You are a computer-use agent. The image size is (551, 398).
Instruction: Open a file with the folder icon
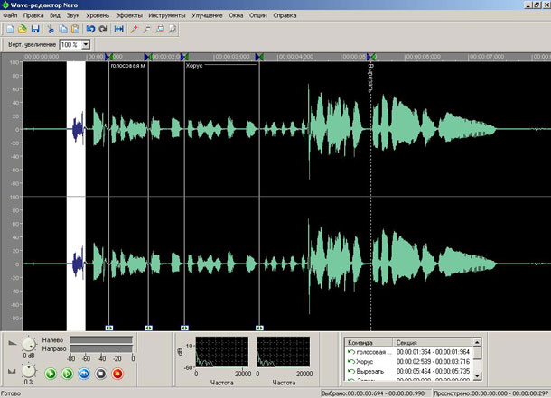[x=23, y=29]
